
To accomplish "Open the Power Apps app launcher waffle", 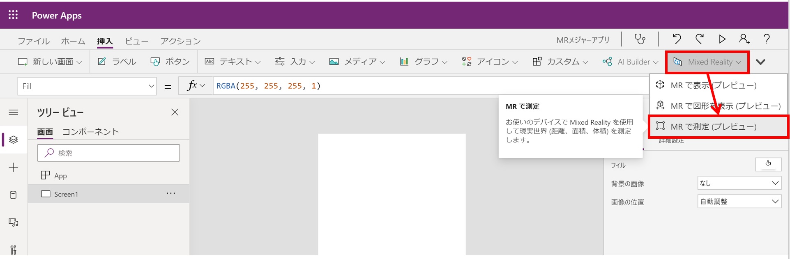I will [x=13, y=15].
